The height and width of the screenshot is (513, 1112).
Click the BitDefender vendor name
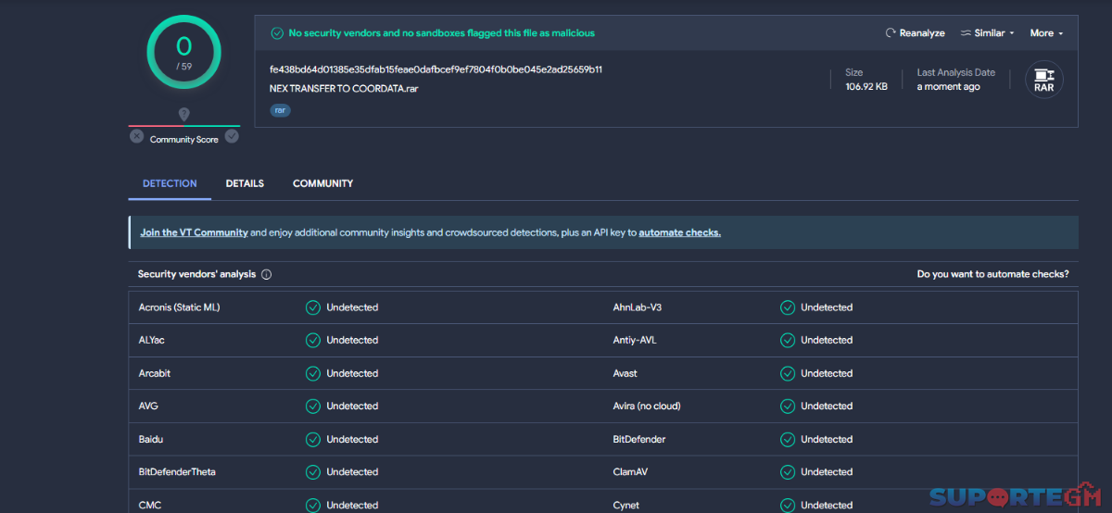pyautogui.click(x=639, y=439)
